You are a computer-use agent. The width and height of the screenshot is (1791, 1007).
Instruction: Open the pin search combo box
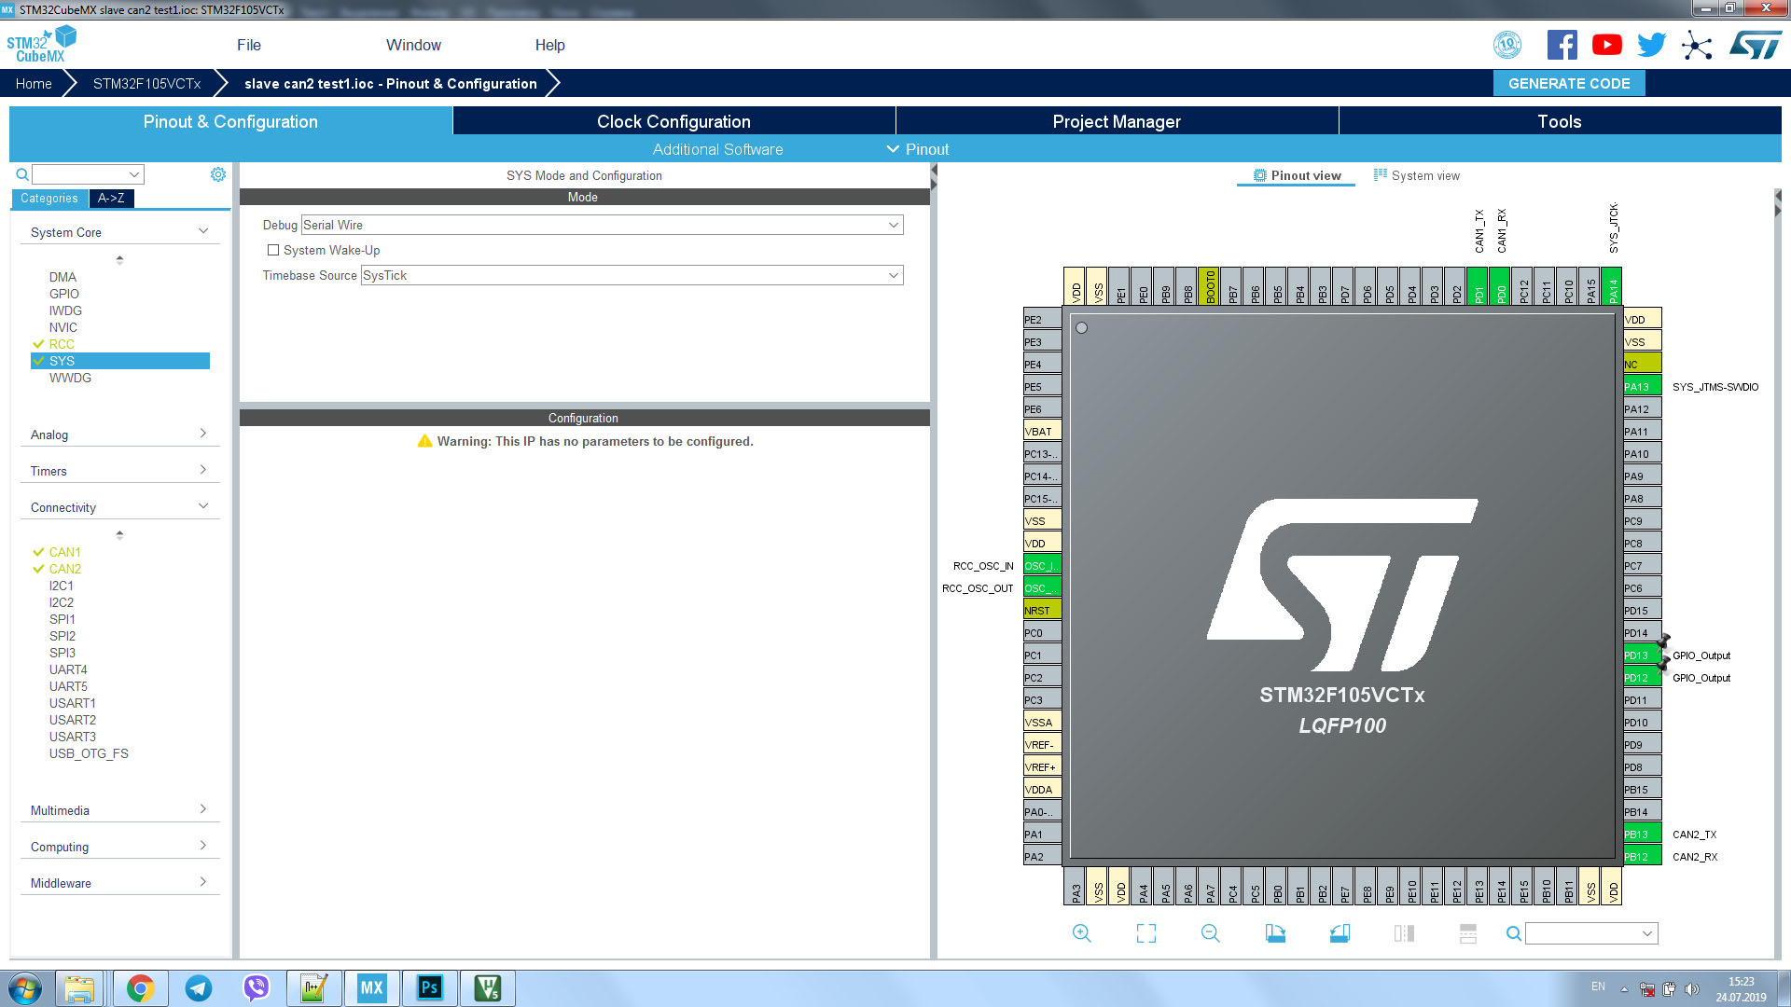pos(1591,933)
